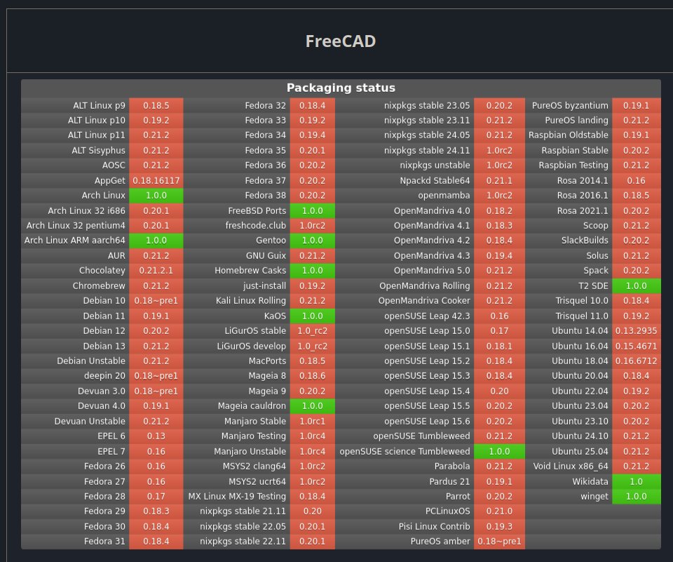Click the FreeCAD page heading
The height and width of the screenshot is (562, 673).
coord(340,41)
